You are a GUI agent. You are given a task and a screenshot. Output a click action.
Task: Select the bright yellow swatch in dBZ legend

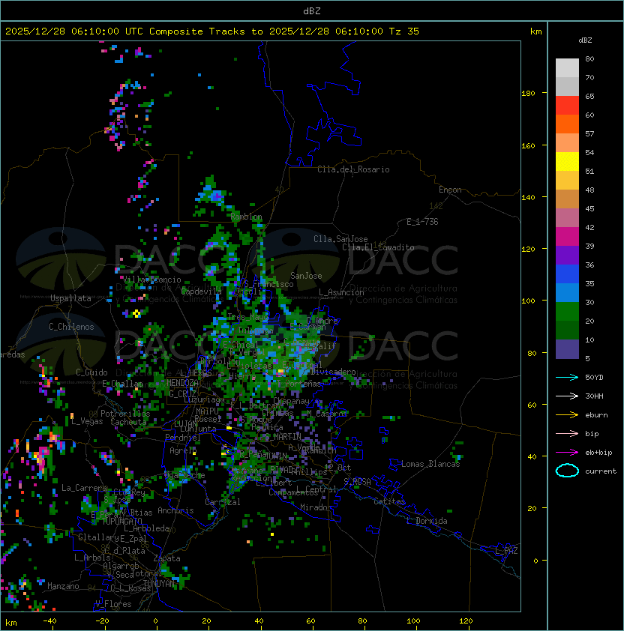[x=567, y=162]
